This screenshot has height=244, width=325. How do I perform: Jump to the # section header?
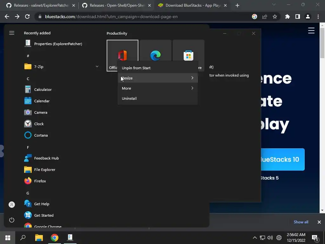pyautogui.click(x=28, y=56)
